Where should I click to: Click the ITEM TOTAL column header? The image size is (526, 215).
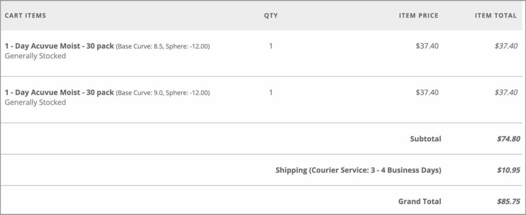496,15
